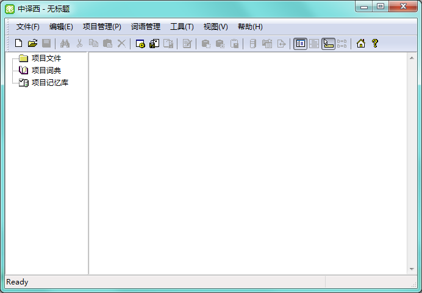Open the 工具(T) menu
The width and height of the screenshot is (422, 293).
point(182,27)
